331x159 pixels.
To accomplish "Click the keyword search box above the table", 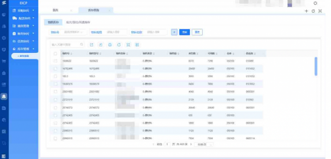I will [68, 44].
